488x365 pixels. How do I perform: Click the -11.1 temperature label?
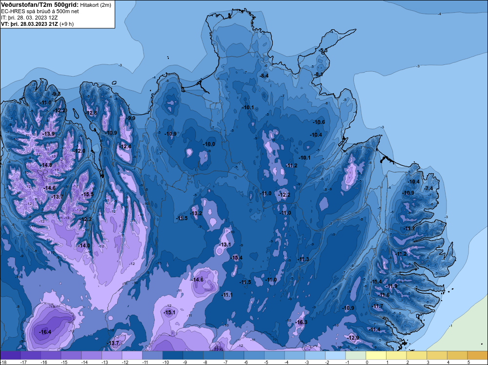227,295
